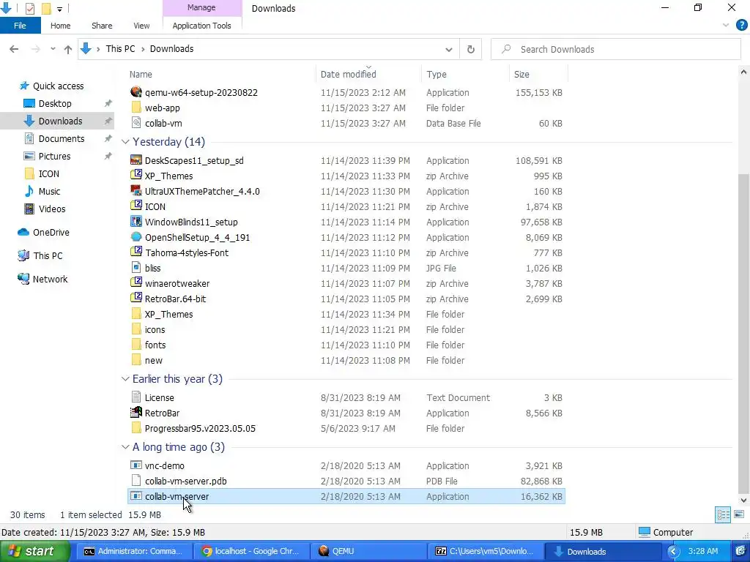
Task: Click This PC in the address bar
Action: click(120, 49)
